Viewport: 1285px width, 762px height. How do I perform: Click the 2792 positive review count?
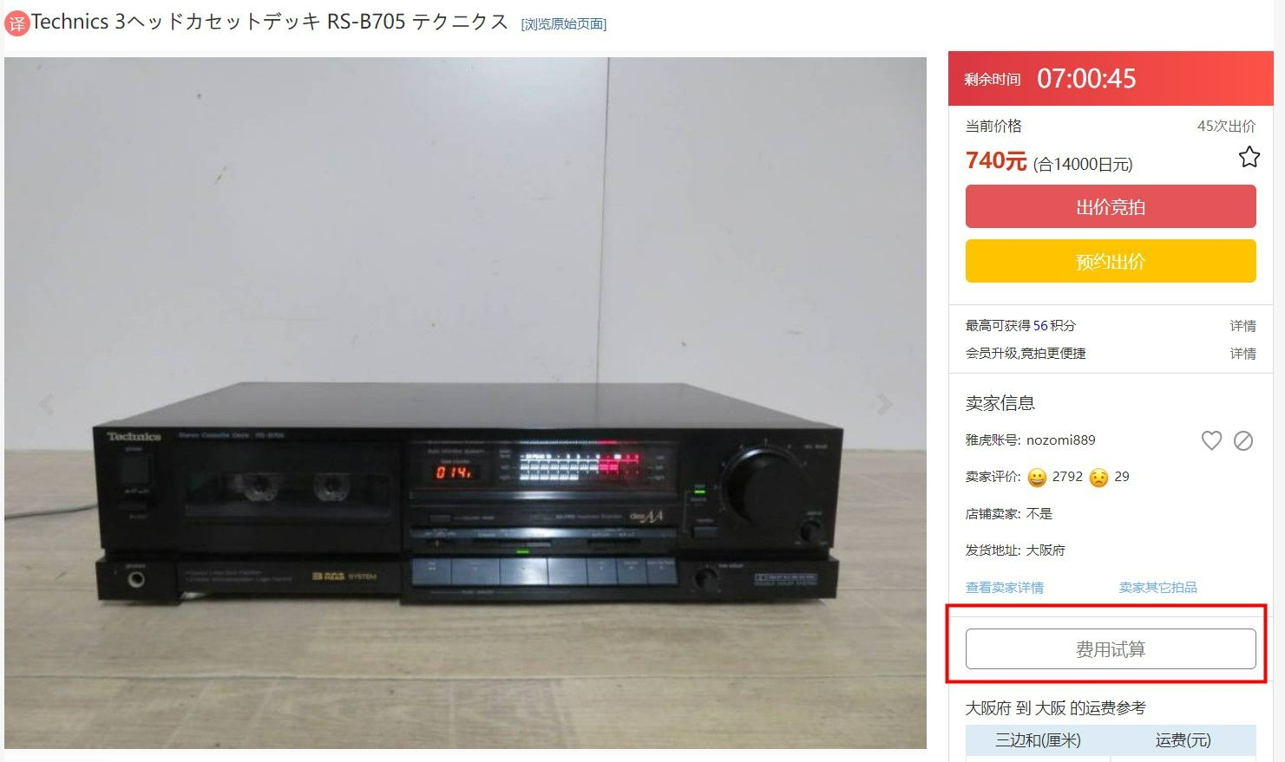(1067, 477)
